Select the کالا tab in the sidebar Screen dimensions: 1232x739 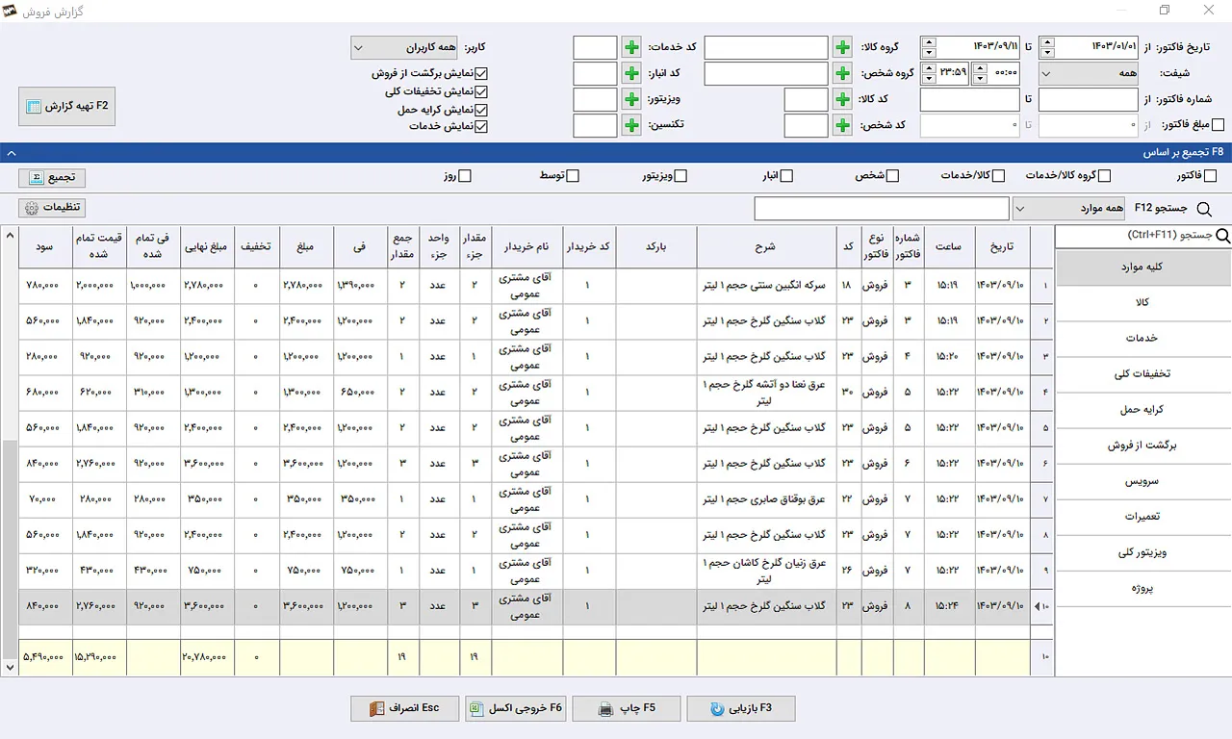[x=1143, y=302]
